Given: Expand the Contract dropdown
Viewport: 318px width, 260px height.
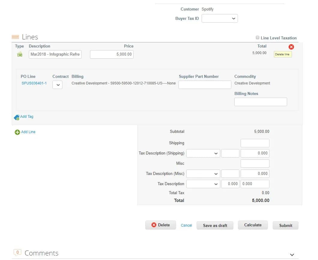Looking at the screenshot, I should click(x=57, y=85).
